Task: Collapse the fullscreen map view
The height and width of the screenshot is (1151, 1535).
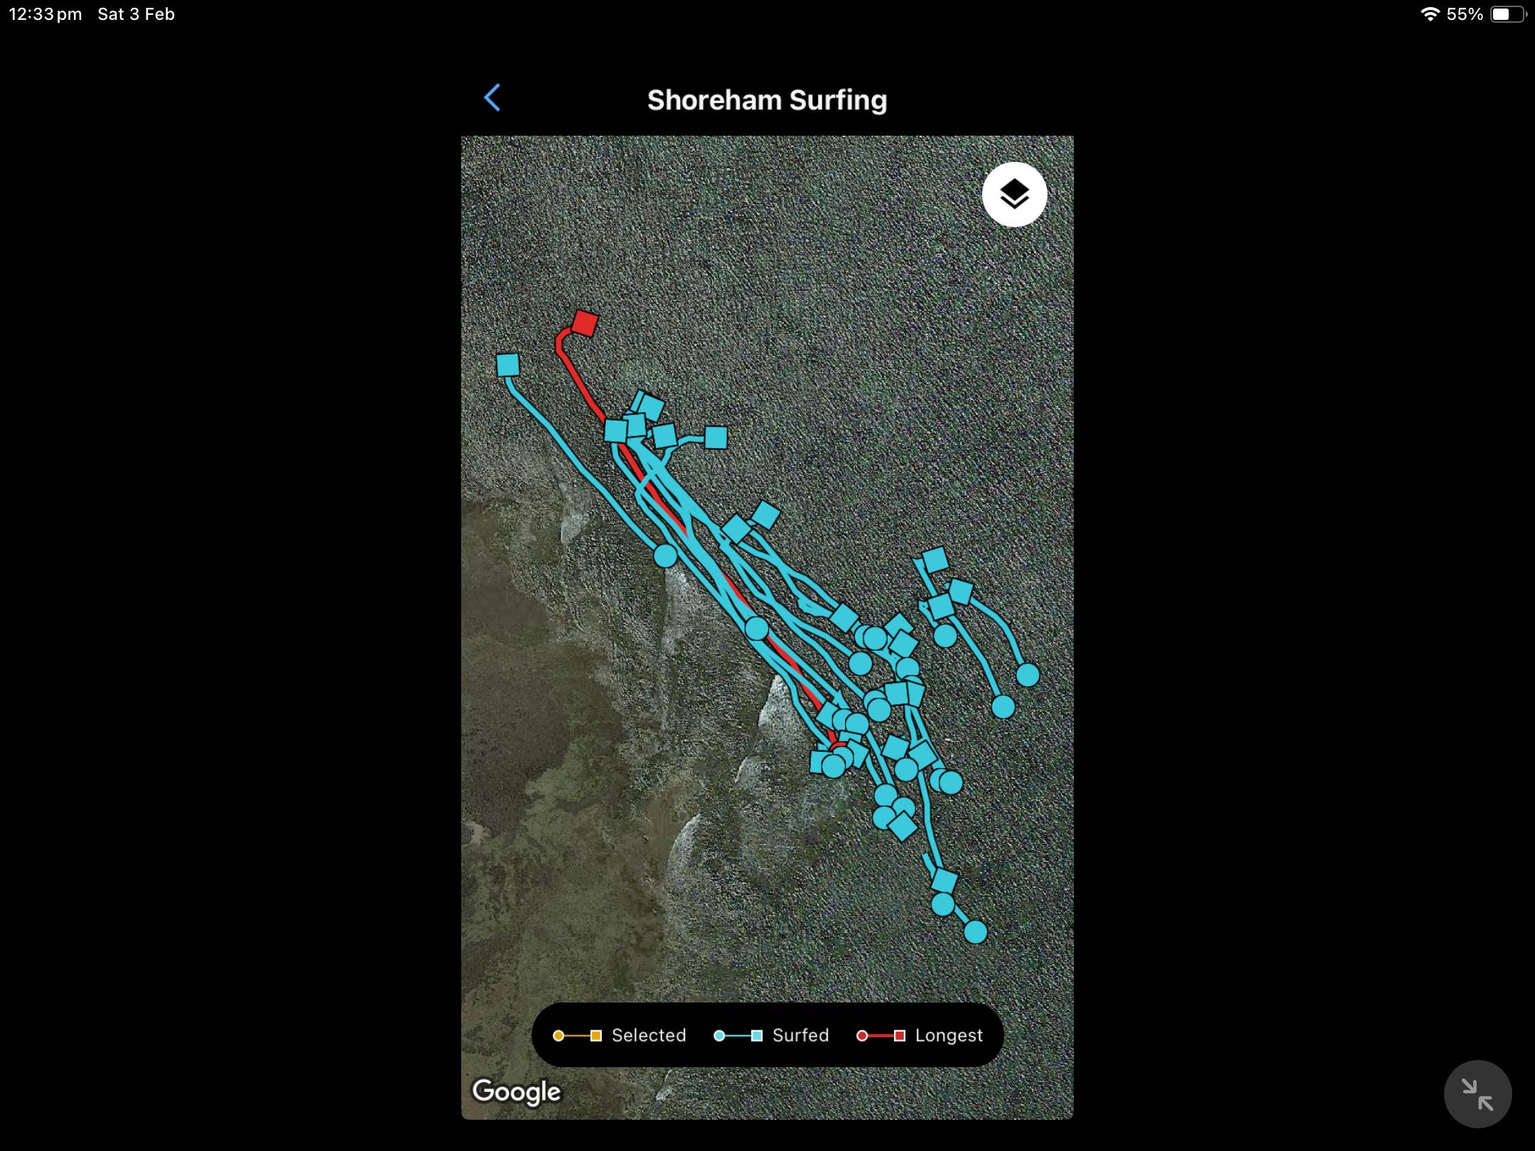Action: 1477,1094
